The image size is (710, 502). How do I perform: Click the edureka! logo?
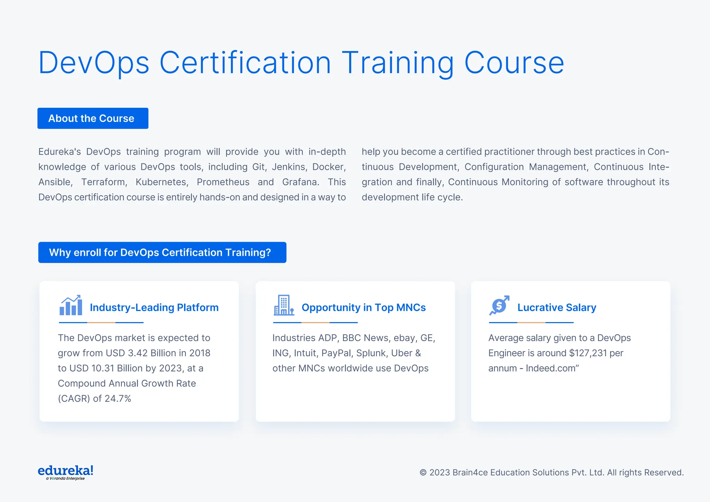coord(66,470)
